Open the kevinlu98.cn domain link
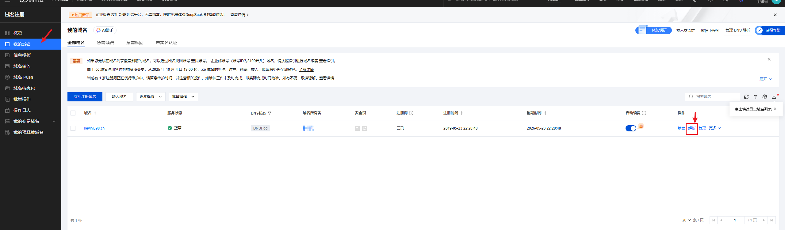785x230 pixels. pyautogui.click(x=94, y=128)
